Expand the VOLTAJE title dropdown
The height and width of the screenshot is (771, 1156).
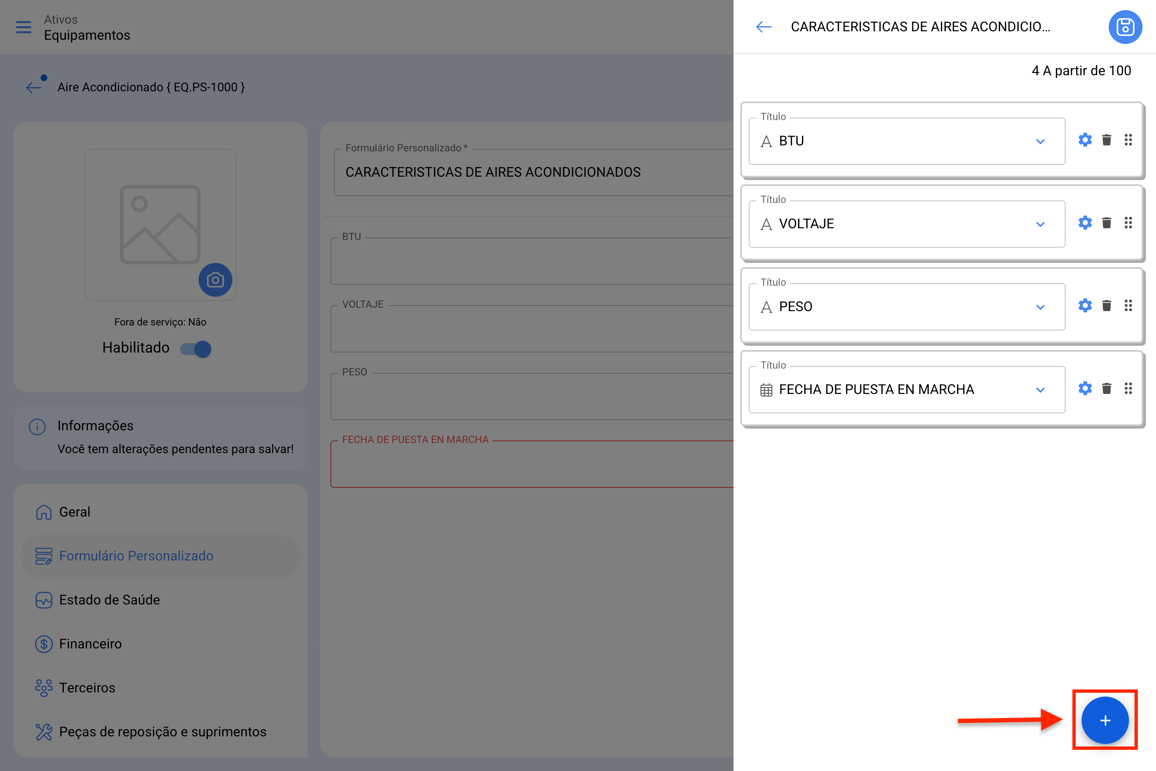point(1040,224)
